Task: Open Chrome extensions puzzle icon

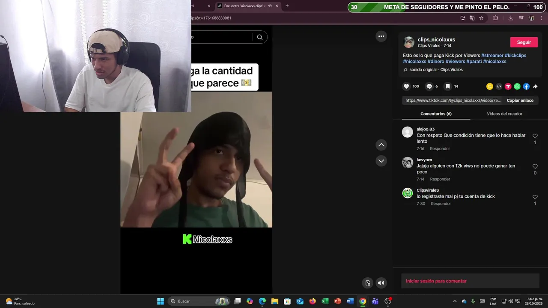Action: pos(496,18)
